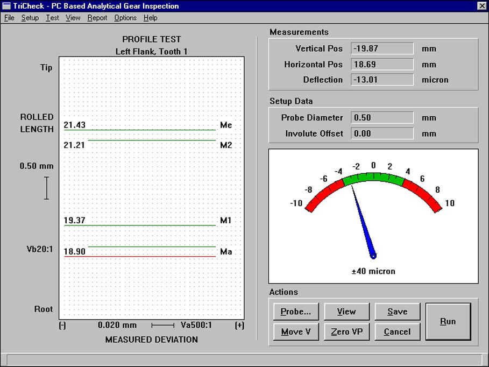The height and width of the screenshot is (367, 489).
Task: Click the Vb20:1 scale label
Action: (x=40, y=249)
